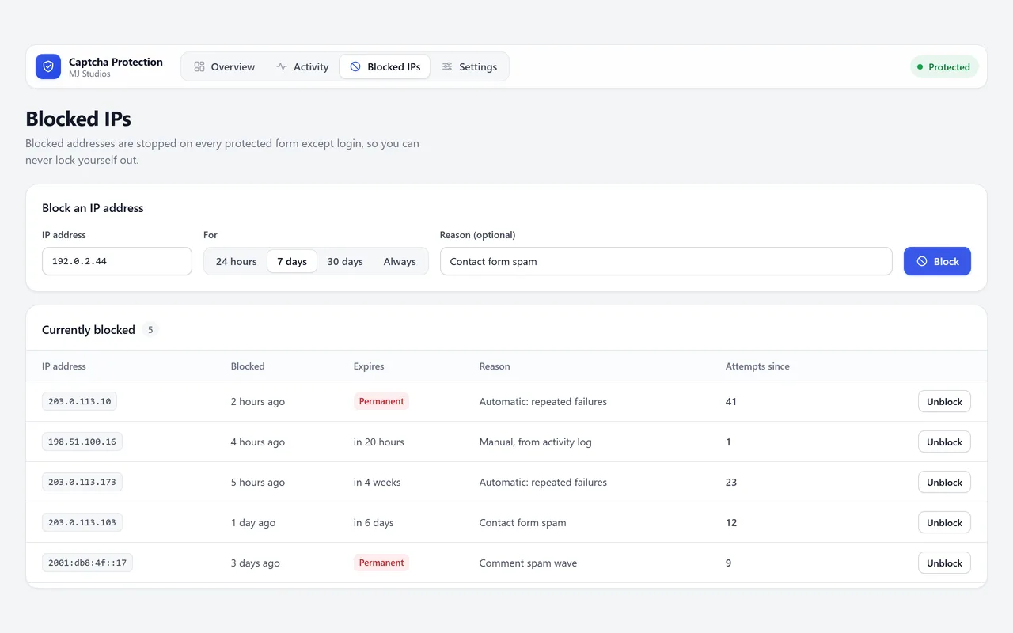1013x633 pixels.
Task: Focus the Reason (optional) field
Action: tap(666, 261)
